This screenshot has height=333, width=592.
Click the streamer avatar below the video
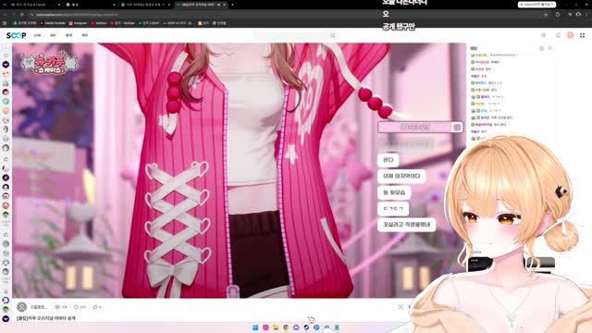pyautogui.click(x=22, y=307)
